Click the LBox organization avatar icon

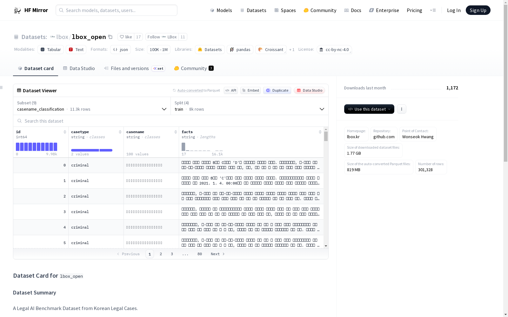pyautogui.click(x=53, y=37)
